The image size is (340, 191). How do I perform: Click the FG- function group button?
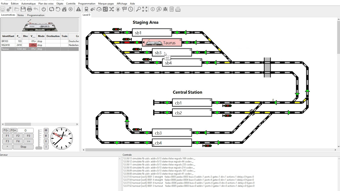point(6,130)
